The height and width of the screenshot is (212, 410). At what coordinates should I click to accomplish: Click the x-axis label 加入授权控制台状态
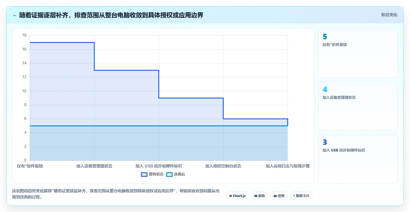(223, 166)
